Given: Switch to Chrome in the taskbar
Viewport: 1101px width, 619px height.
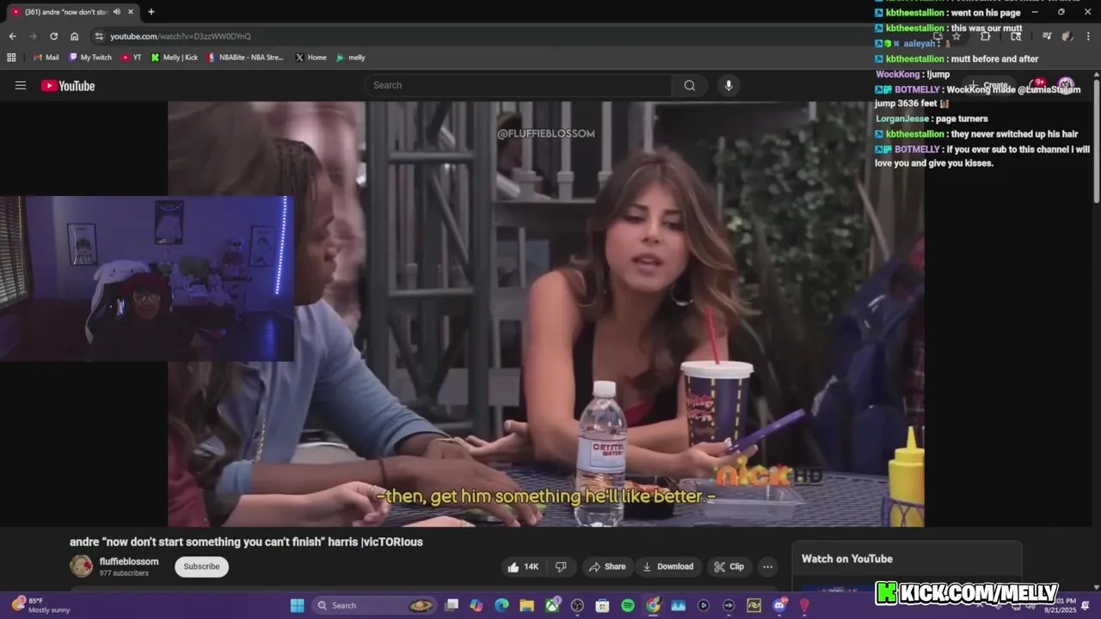Looking at the screenshot, I should (x=653, y=605).
